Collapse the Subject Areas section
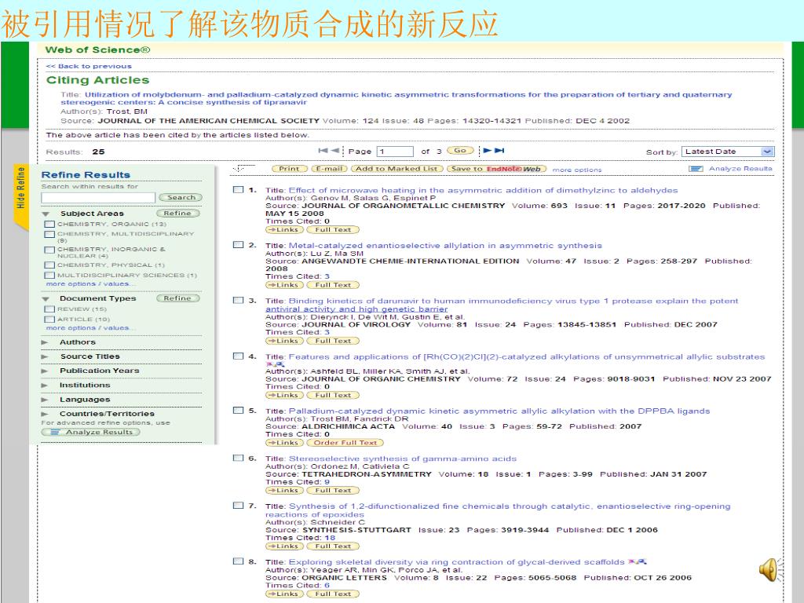The width and height of the screenshot is (804, 603). 46,214
